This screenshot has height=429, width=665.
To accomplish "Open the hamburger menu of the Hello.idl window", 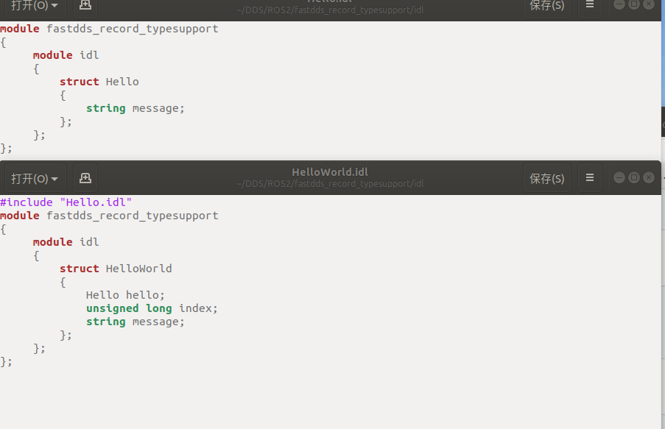I will 589,4.
